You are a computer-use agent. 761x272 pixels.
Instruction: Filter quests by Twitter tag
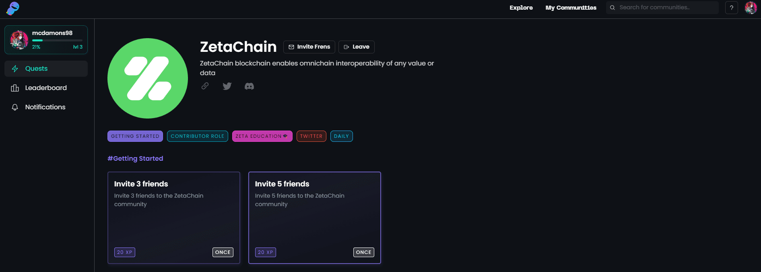click(311, 136)
